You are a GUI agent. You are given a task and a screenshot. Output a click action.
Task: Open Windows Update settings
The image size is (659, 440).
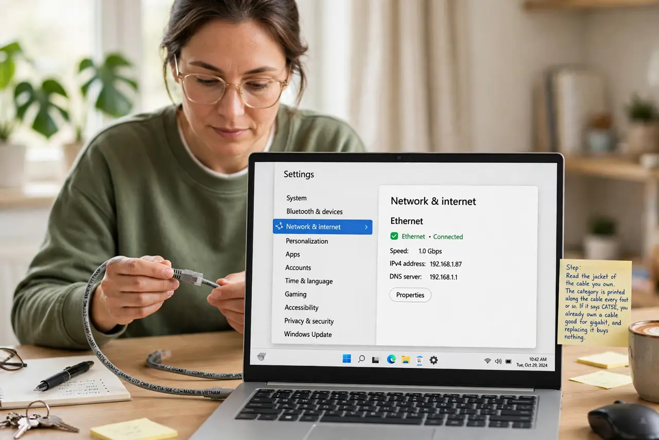click(308, 334)
